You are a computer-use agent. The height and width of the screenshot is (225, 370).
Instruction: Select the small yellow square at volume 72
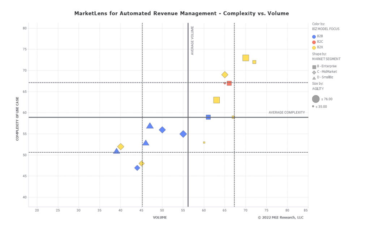tap(254, 62)
